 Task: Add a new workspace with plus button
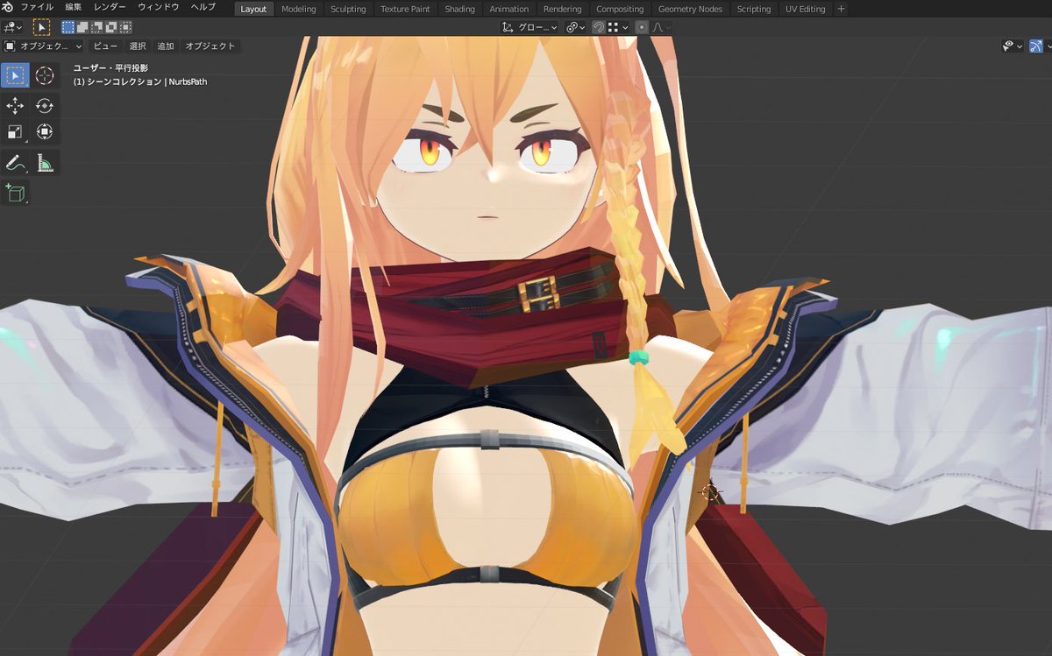click(x=842, y=9)
